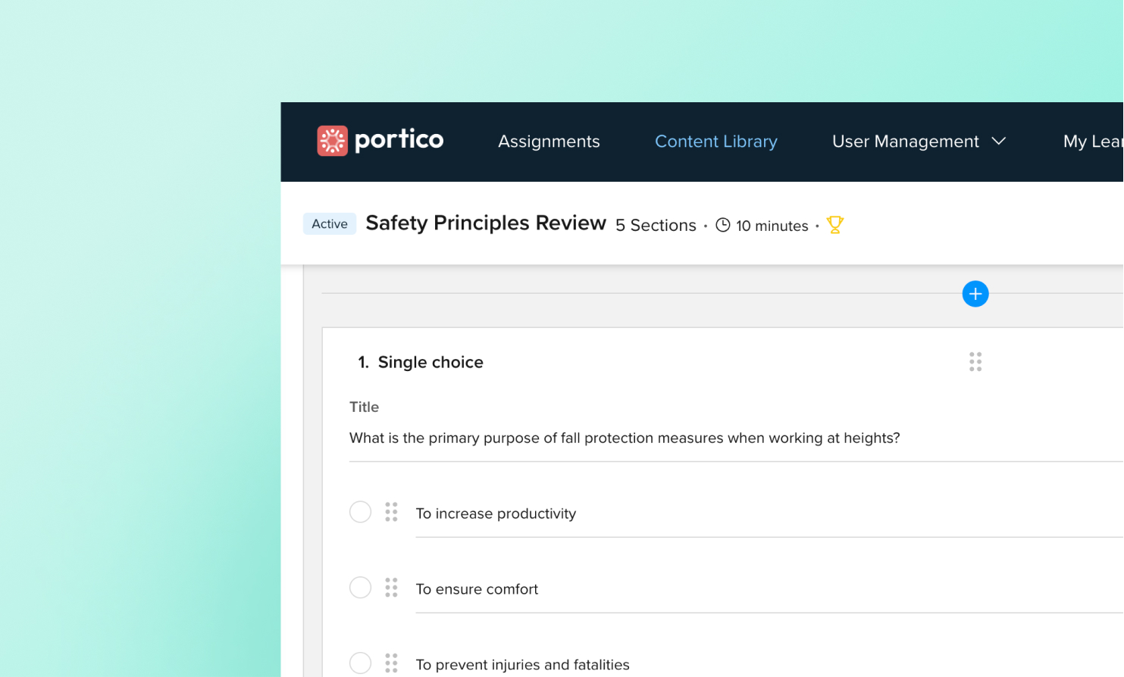Edit the 'To increase productivity' answer text
Image resolution: width=1124 pixels, height=677 pixels.
pos(769,514)
